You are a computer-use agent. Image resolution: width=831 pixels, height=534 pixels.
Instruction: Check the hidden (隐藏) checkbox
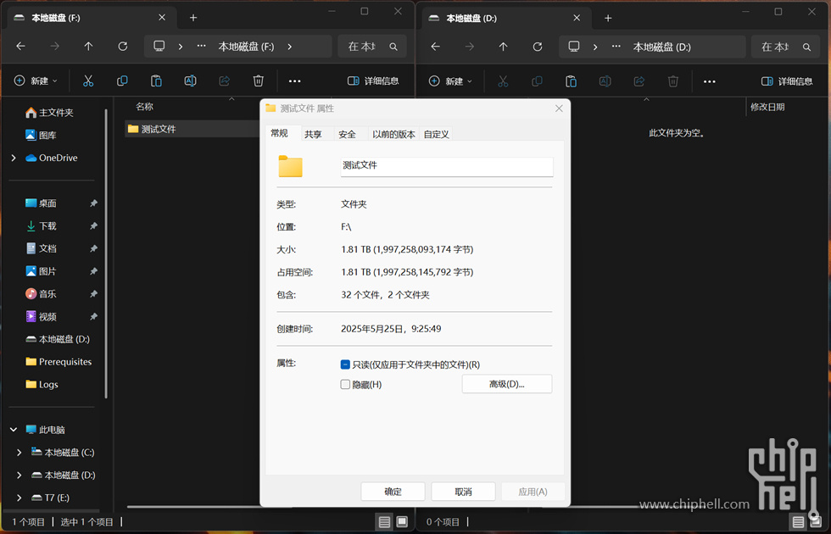(345, 385)
